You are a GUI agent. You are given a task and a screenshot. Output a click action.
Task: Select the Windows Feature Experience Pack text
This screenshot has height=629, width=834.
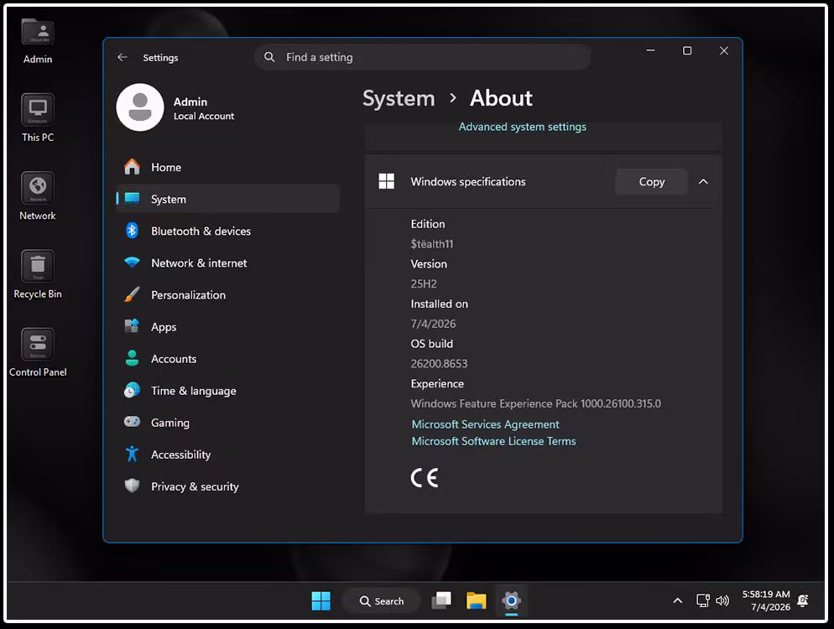click(535, 403)
